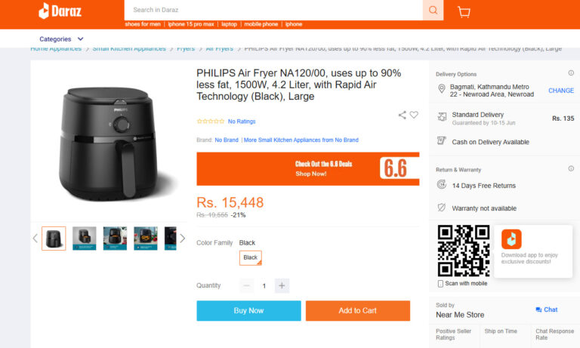Click CHANGE delivery location link

click(x=561, y=91)
